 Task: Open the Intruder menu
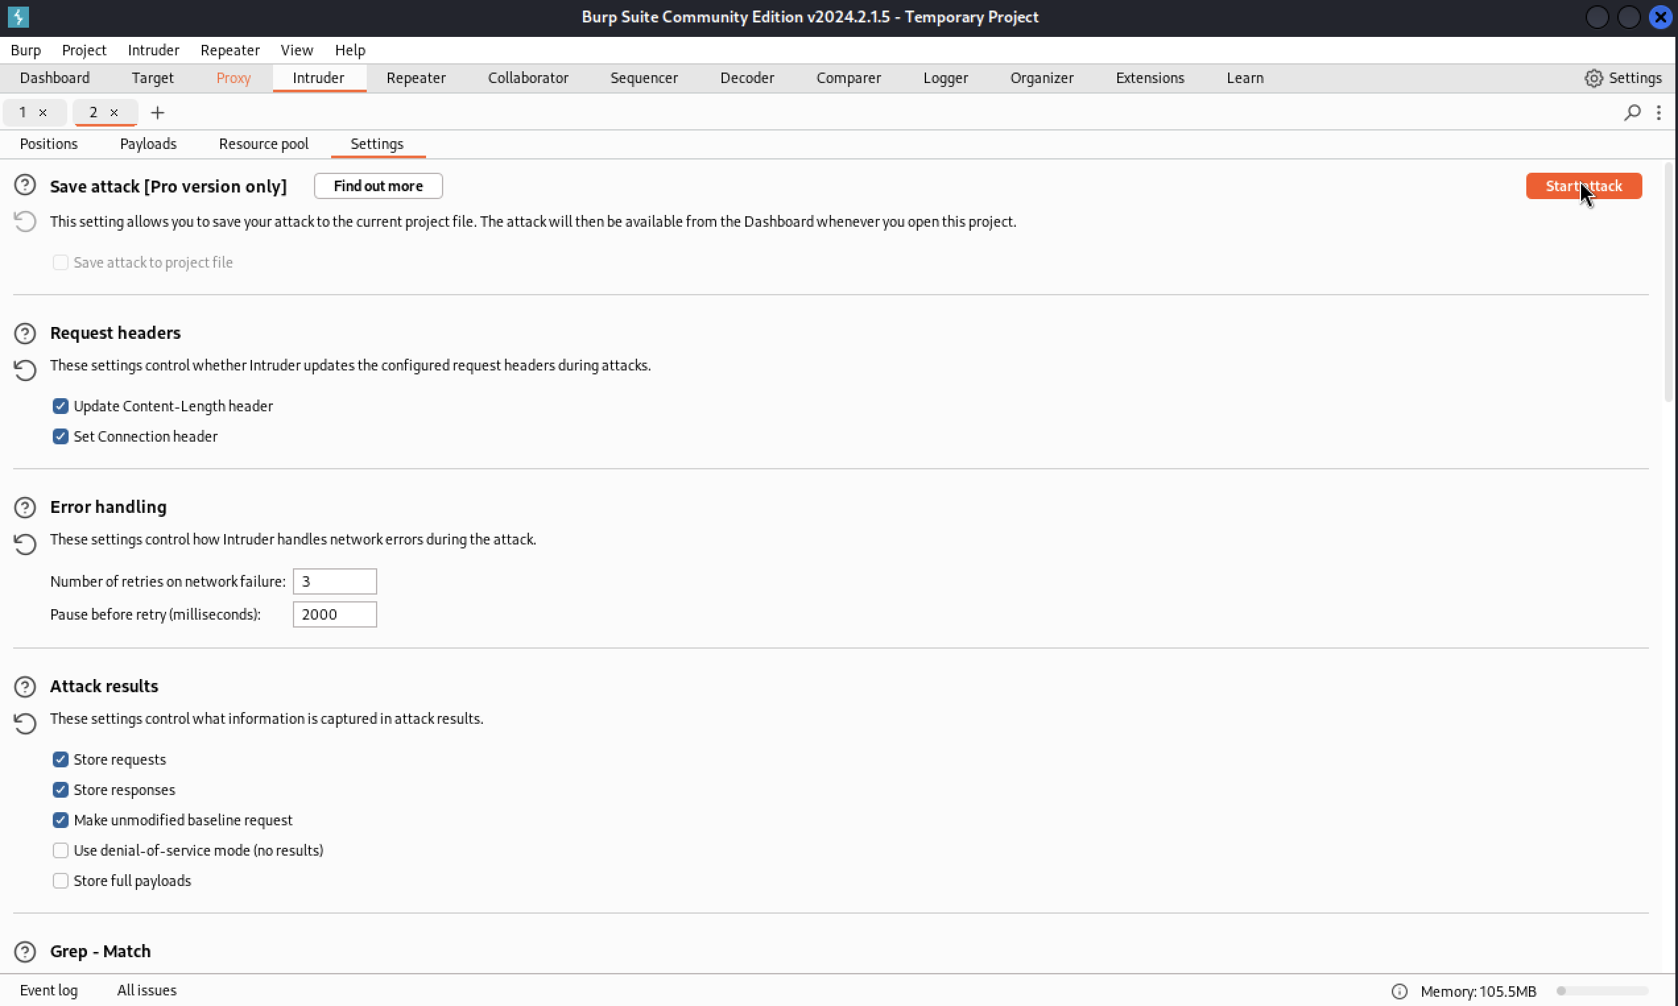point(153,50)
